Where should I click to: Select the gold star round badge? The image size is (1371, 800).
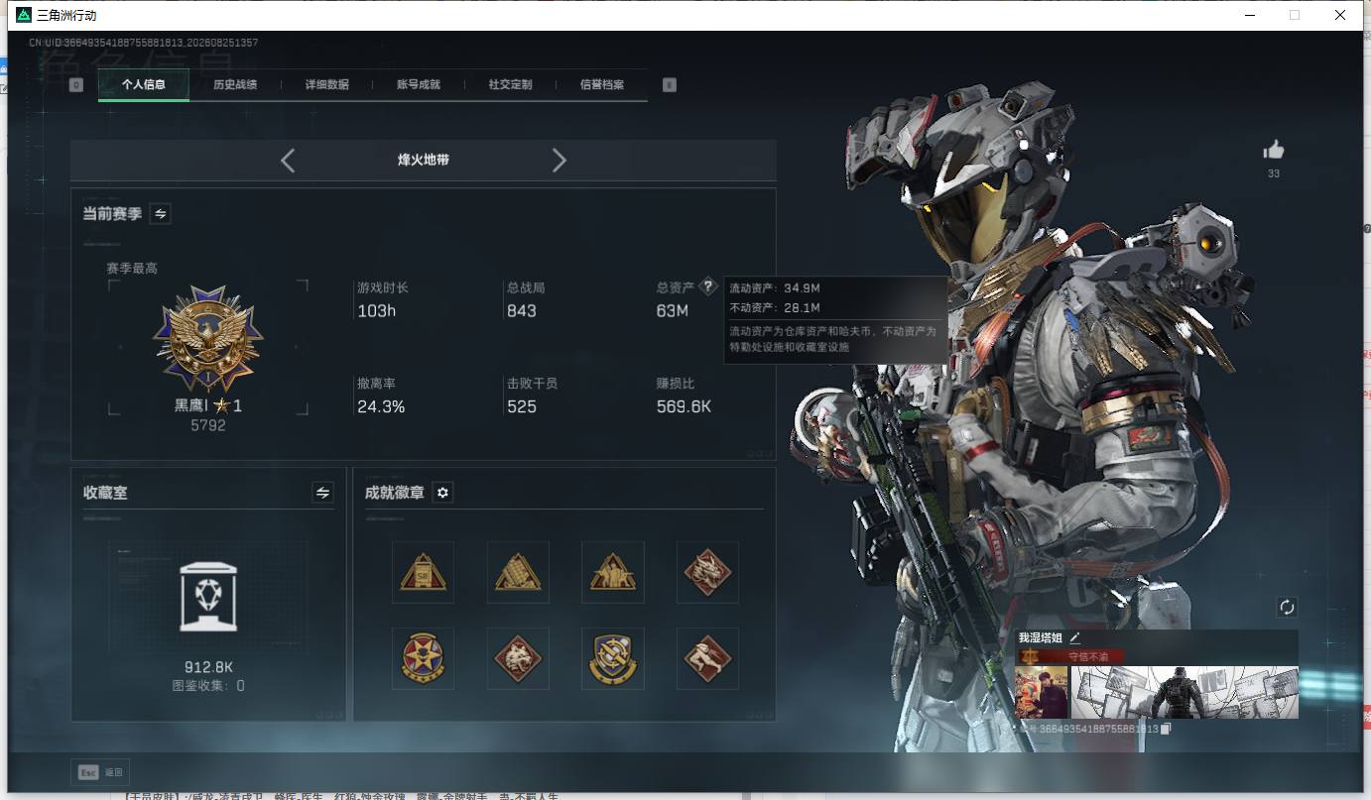(x=423, y=658)
